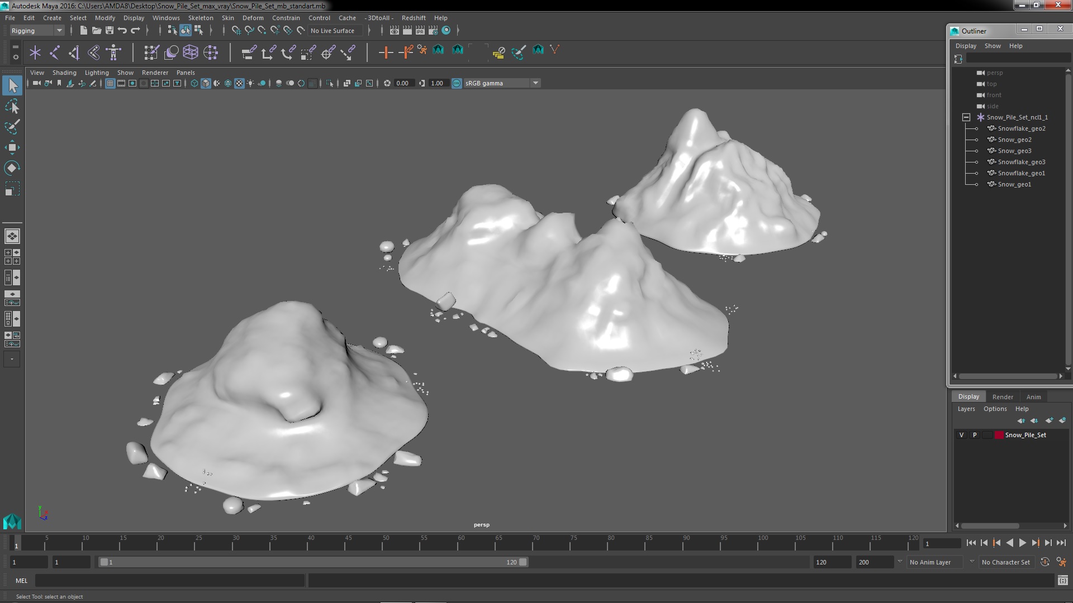Toggle the P playback box of Snow_Pile_Set layer
Screen dimensions: 1073x603
coord(975,435)
